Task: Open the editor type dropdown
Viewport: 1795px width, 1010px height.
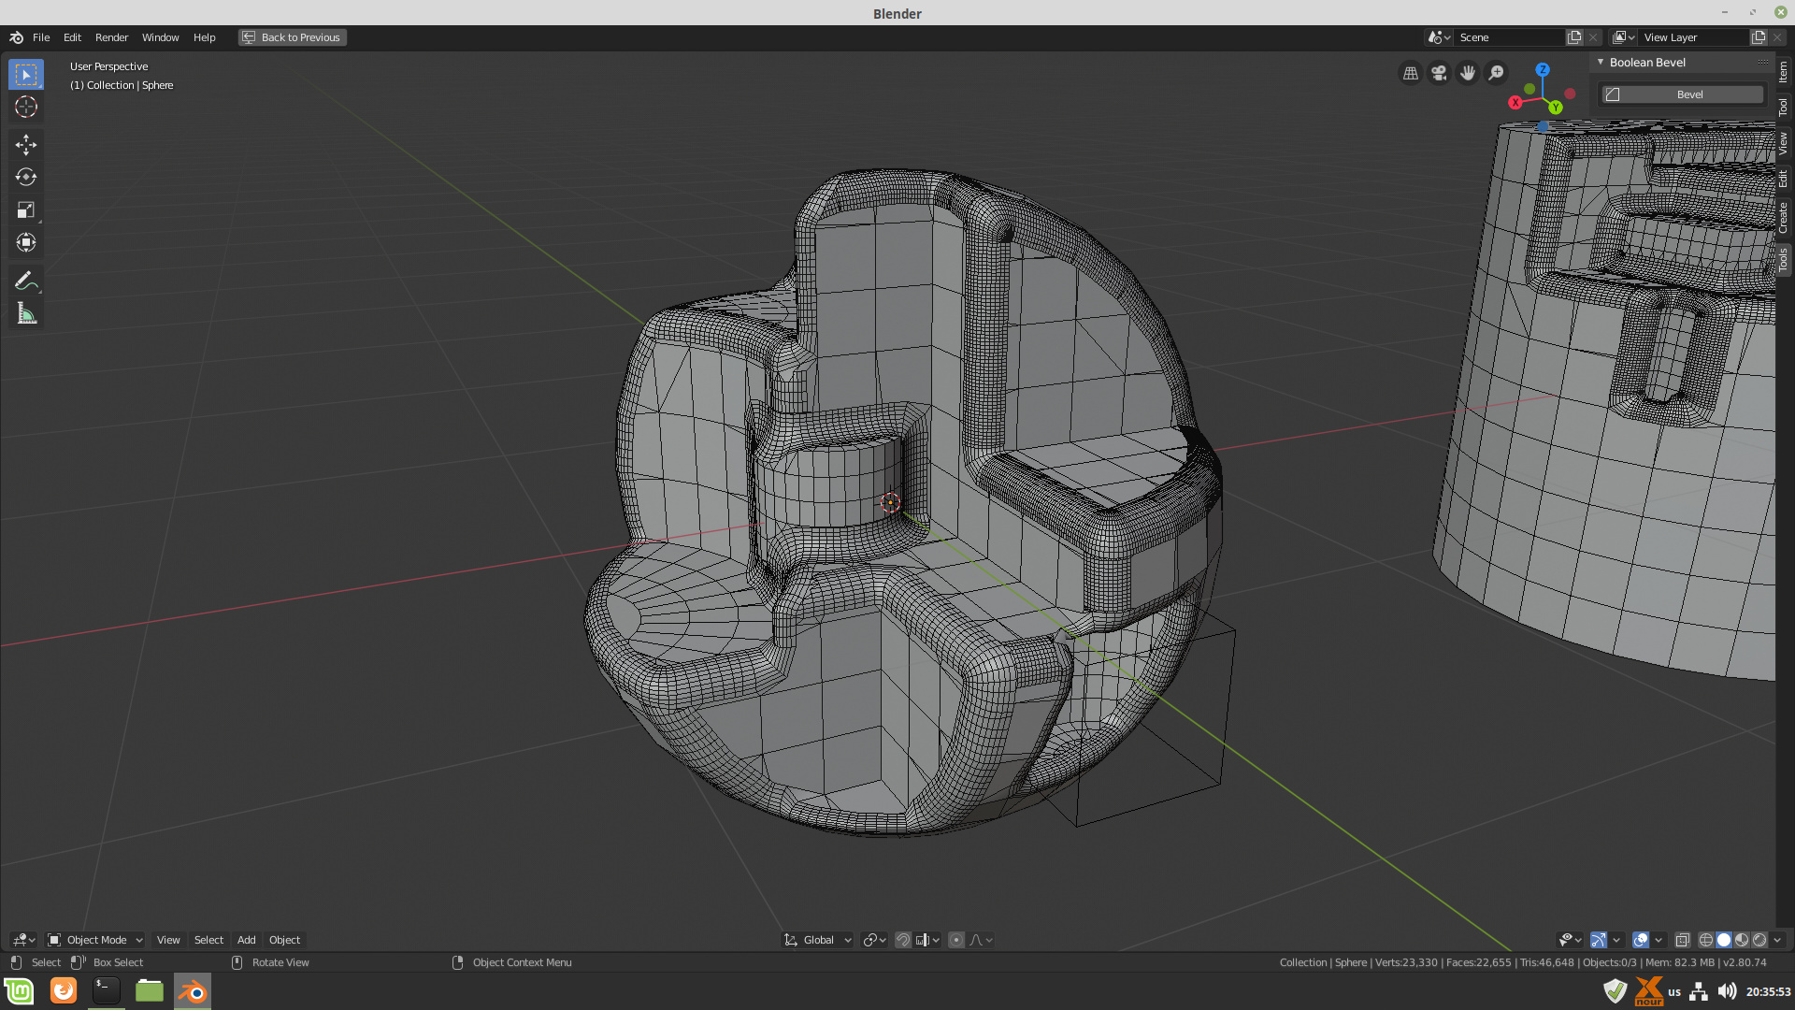Action: pyautogui.click(x=23, y=940)
